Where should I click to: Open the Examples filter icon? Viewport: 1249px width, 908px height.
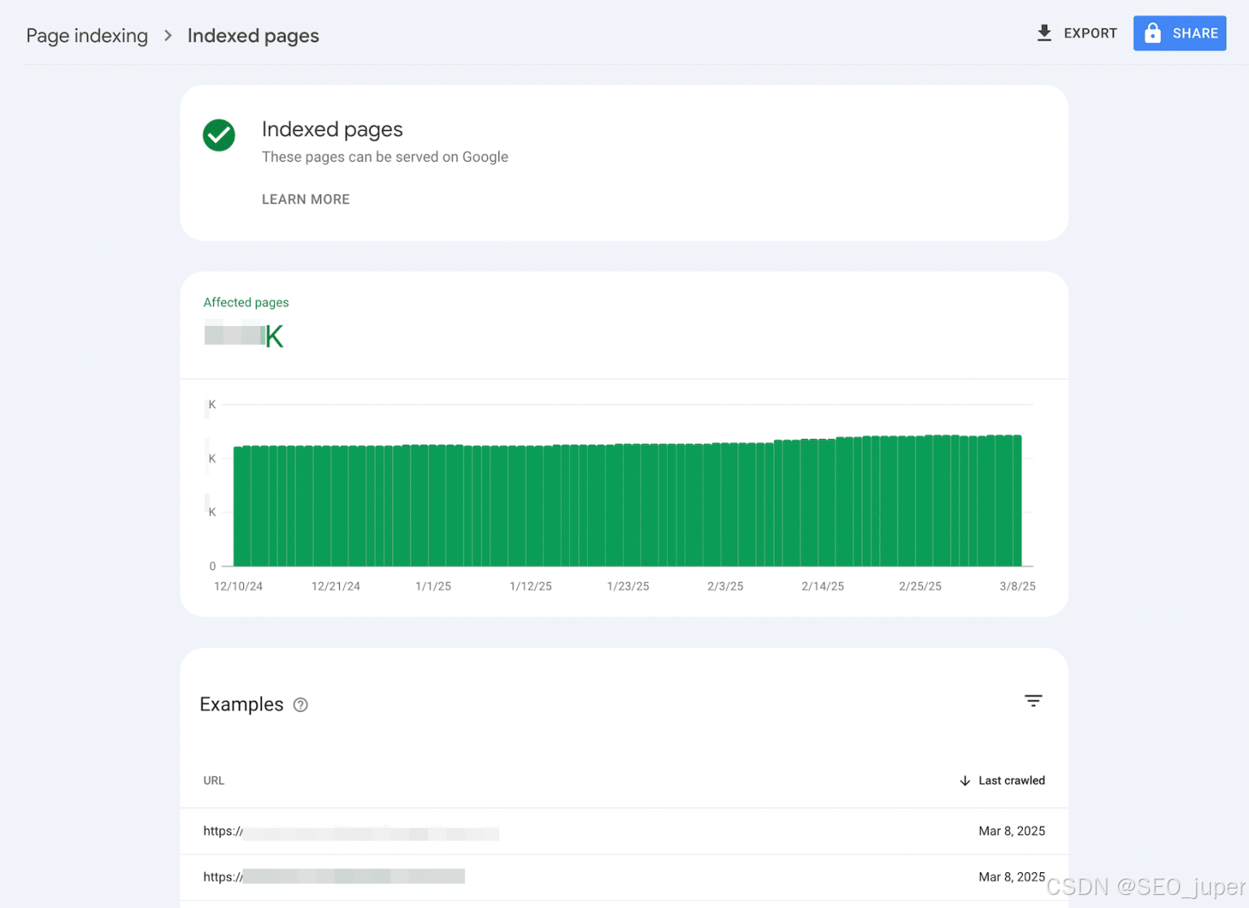(x=1033, y=701)
